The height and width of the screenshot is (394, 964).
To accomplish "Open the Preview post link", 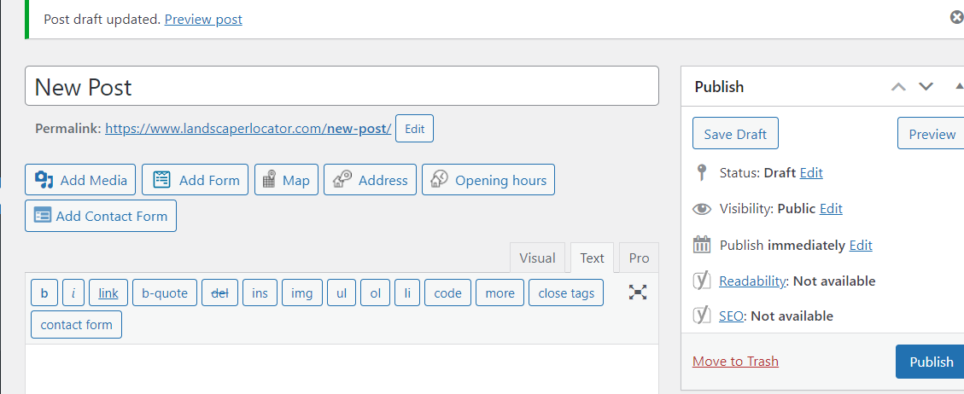I will tap(203, 19).
